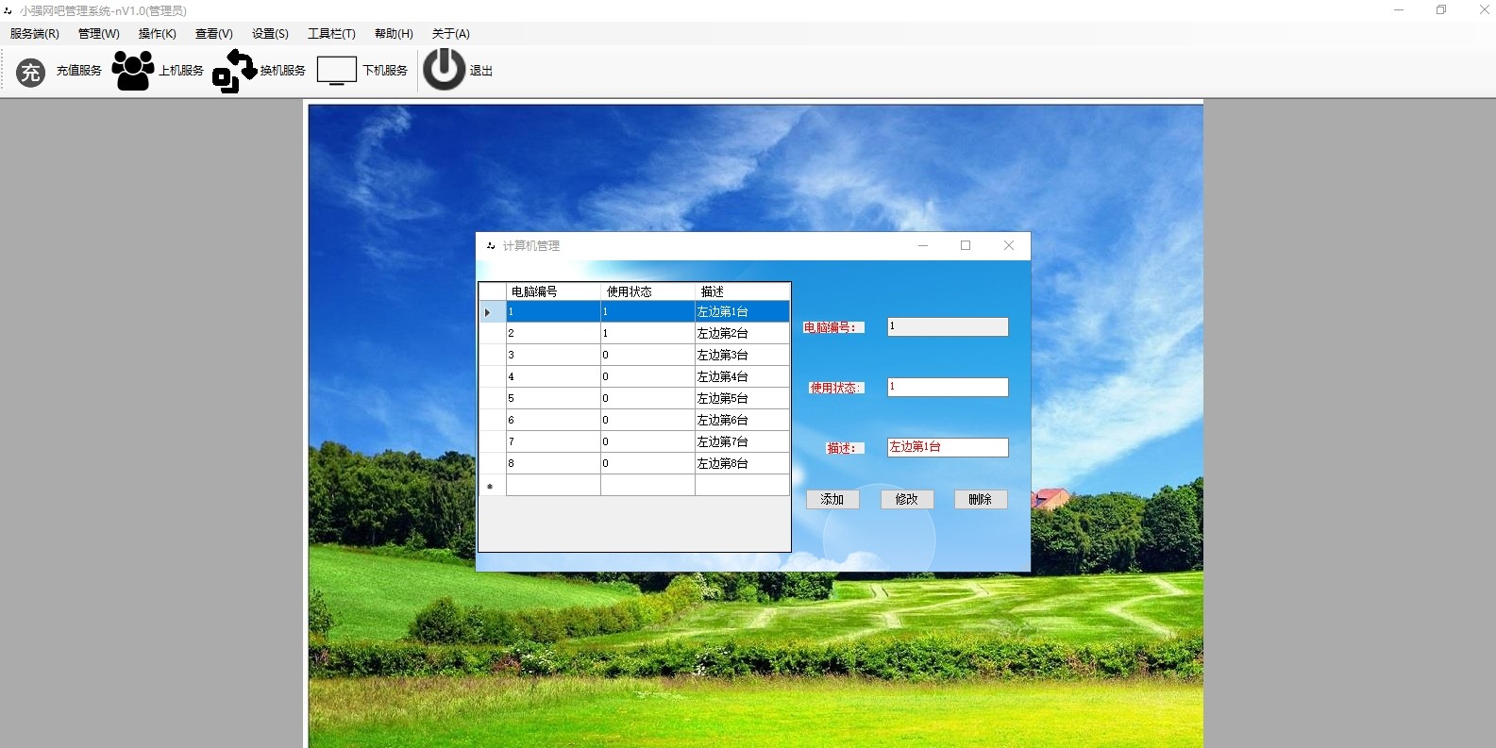This screenshot has height=748, width=1496.
Task: Click the 电脑编号 column header
Action: coord(553,291)
